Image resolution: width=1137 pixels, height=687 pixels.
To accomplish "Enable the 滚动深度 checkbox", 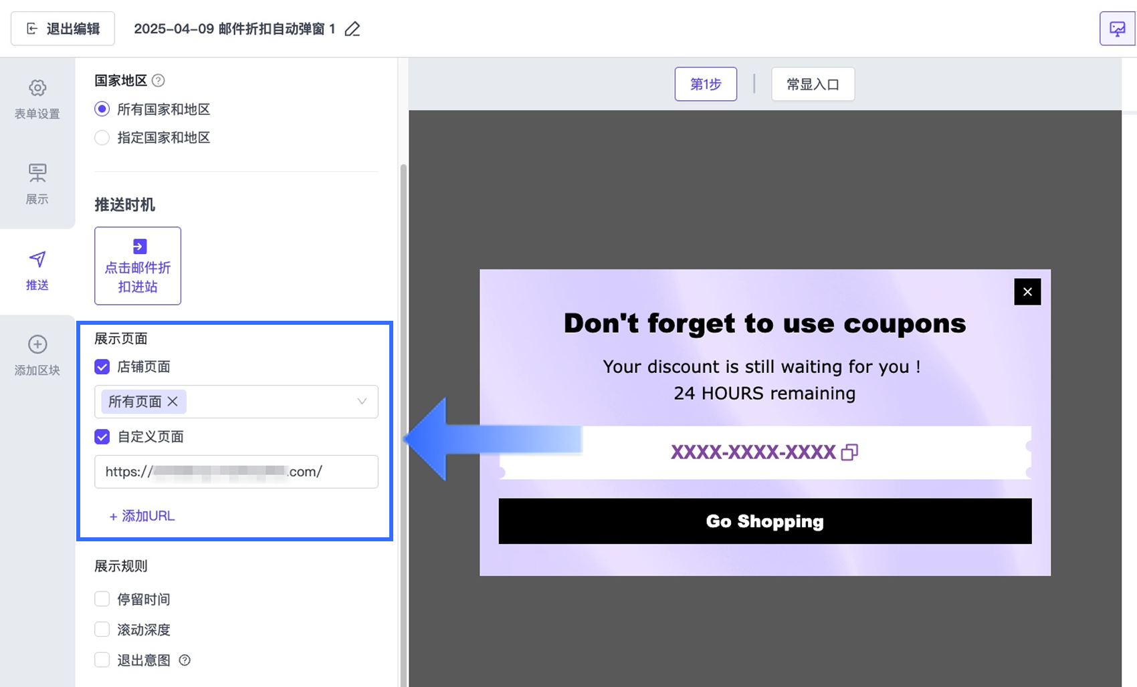I will pyautogui.click(x=102, y=630).
